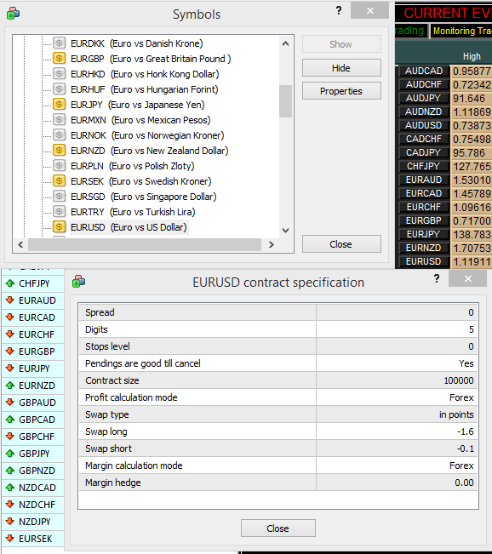Click the contract specification dialog title icon
The height and width of the screenshot is (554, 492).
click(78, 282)
